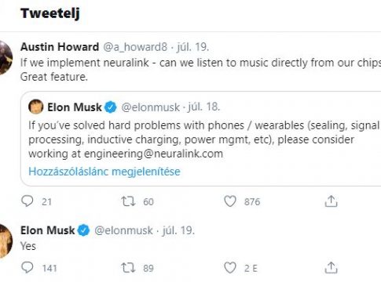This screenshot has height=282, width=381.
Task: Open the @elonmusk handle in quoted tweet
Action: click(151, 107)
